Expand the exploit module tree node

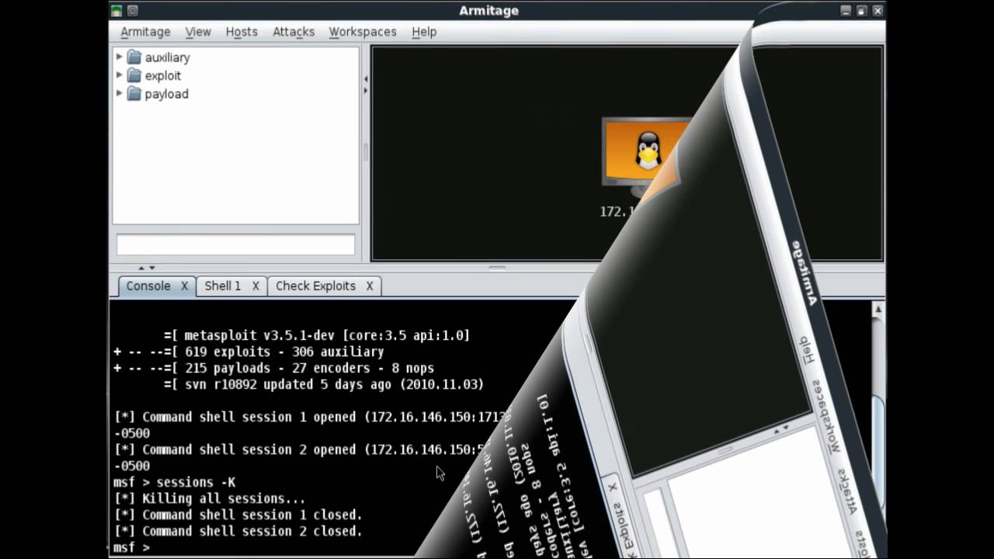point(119,75)
